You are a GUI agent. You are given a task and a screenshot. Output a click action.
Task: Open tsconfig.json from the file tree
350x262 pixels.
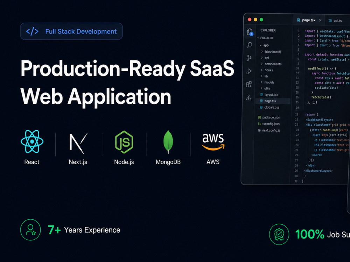pyautogui.click(x=271, y=124)
